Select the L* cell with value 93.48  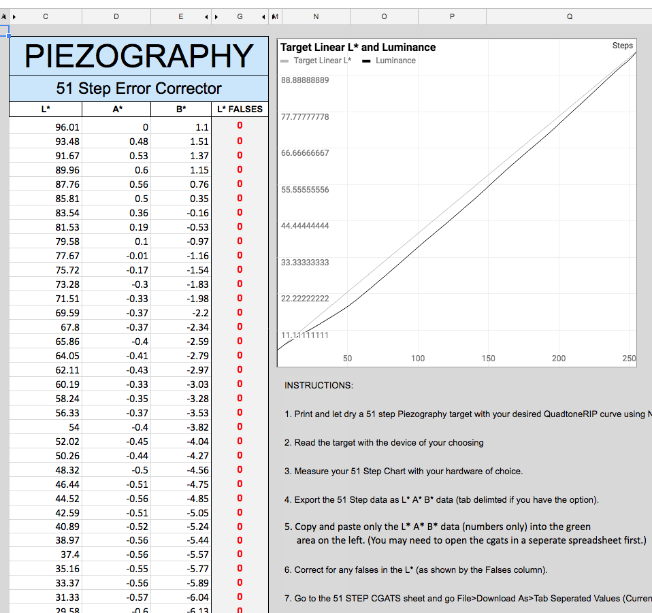46,142
